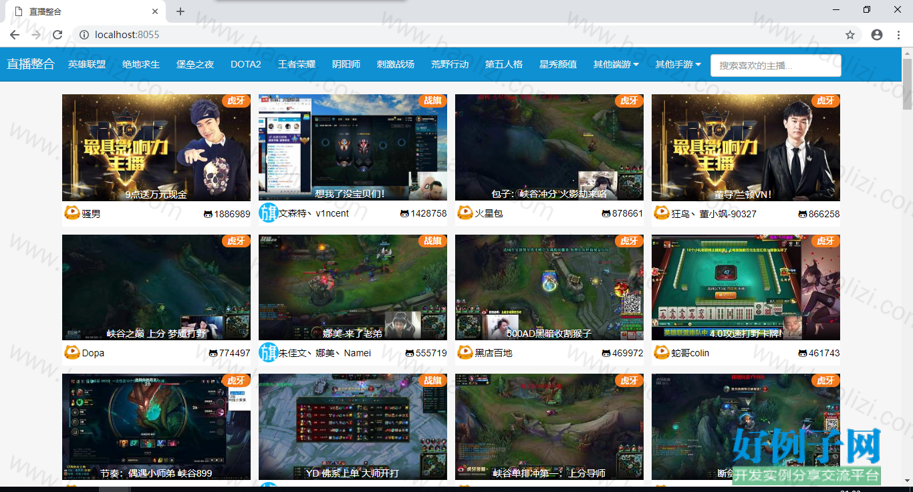This screenshot has width=913, height=492.
Task: Click the Huya platform icon beside 火星包
Action: (x=465, y=213)
